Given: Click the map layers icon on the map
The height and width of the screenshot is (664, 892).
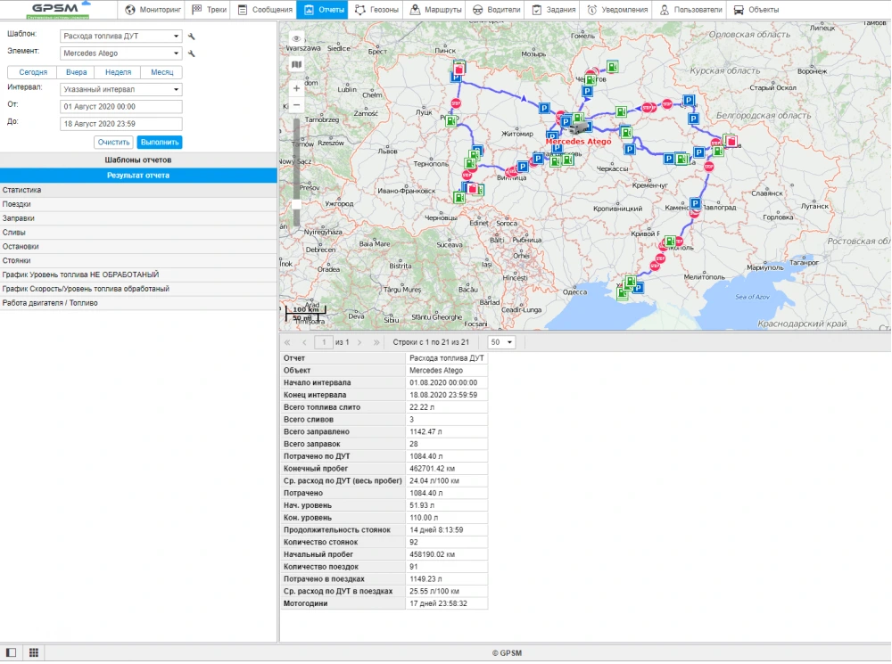Looking at the screenshot, I should (x=296, y=64).
